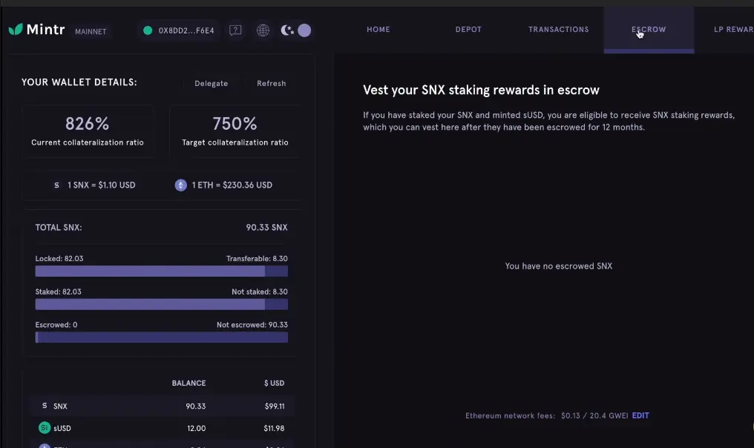Open the help question mark icon

tap(235, 30)
